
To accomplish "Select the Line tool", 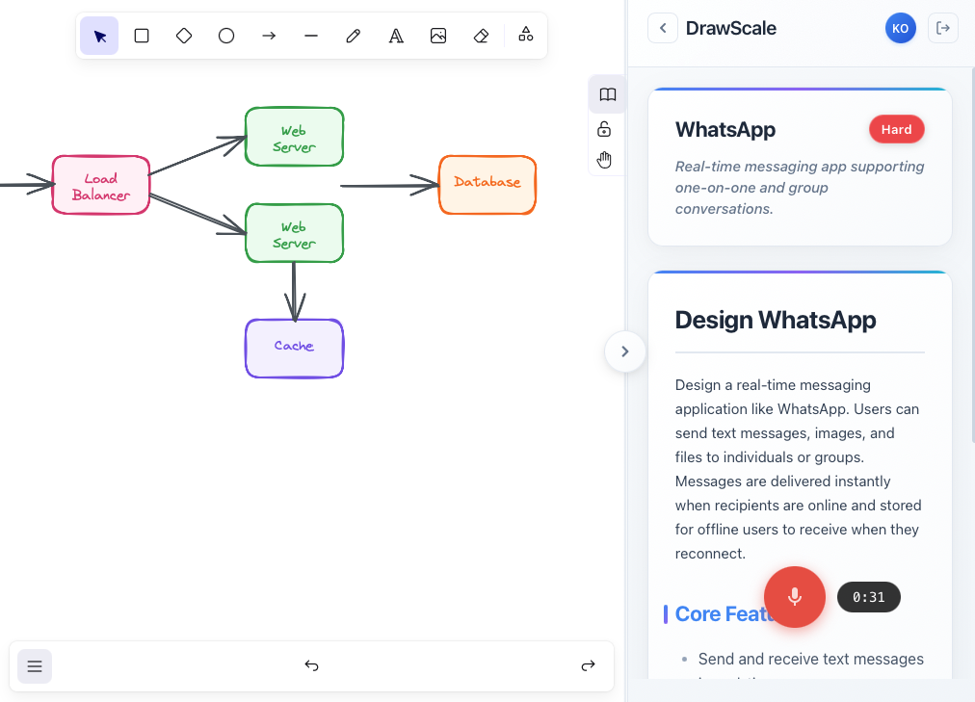I will click(x=311, y=36).
